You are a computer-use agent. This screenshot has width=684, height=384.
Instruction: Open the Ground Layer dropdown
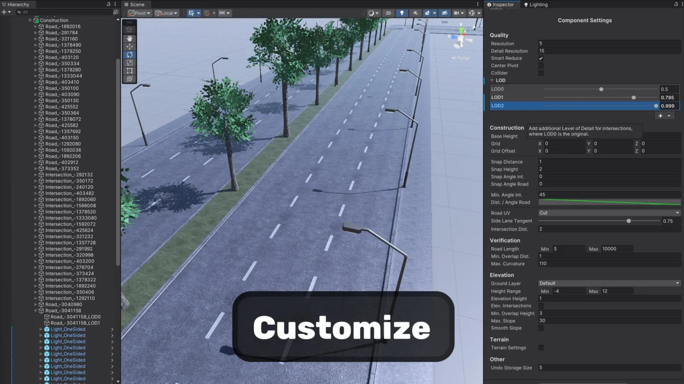tap(609, 283)
